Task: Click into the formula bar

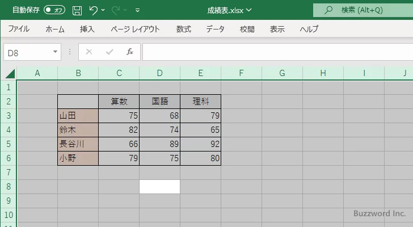Action: coord(277,52)
